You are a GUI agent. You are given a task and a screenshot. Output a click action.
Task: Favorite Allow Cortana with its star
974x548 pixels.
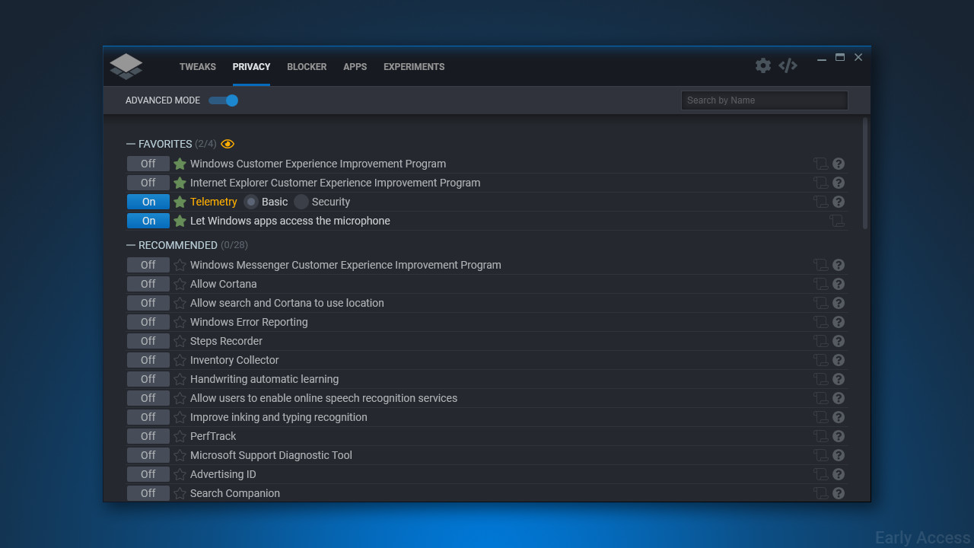pyautogui.click(x=180, y=284)
